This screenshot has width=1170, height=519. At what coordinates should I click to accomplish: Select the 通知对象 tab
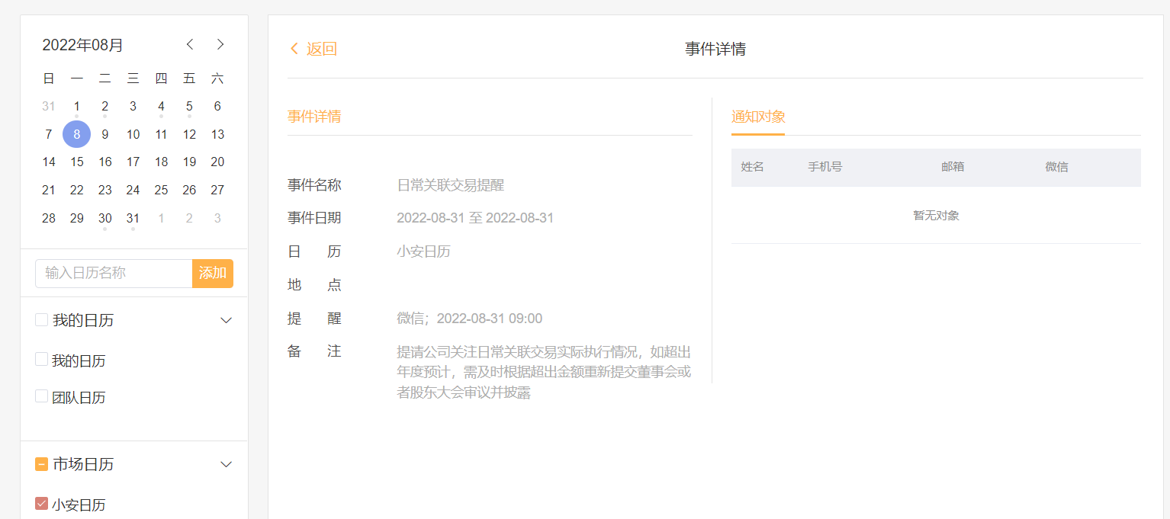pos(758,117)
